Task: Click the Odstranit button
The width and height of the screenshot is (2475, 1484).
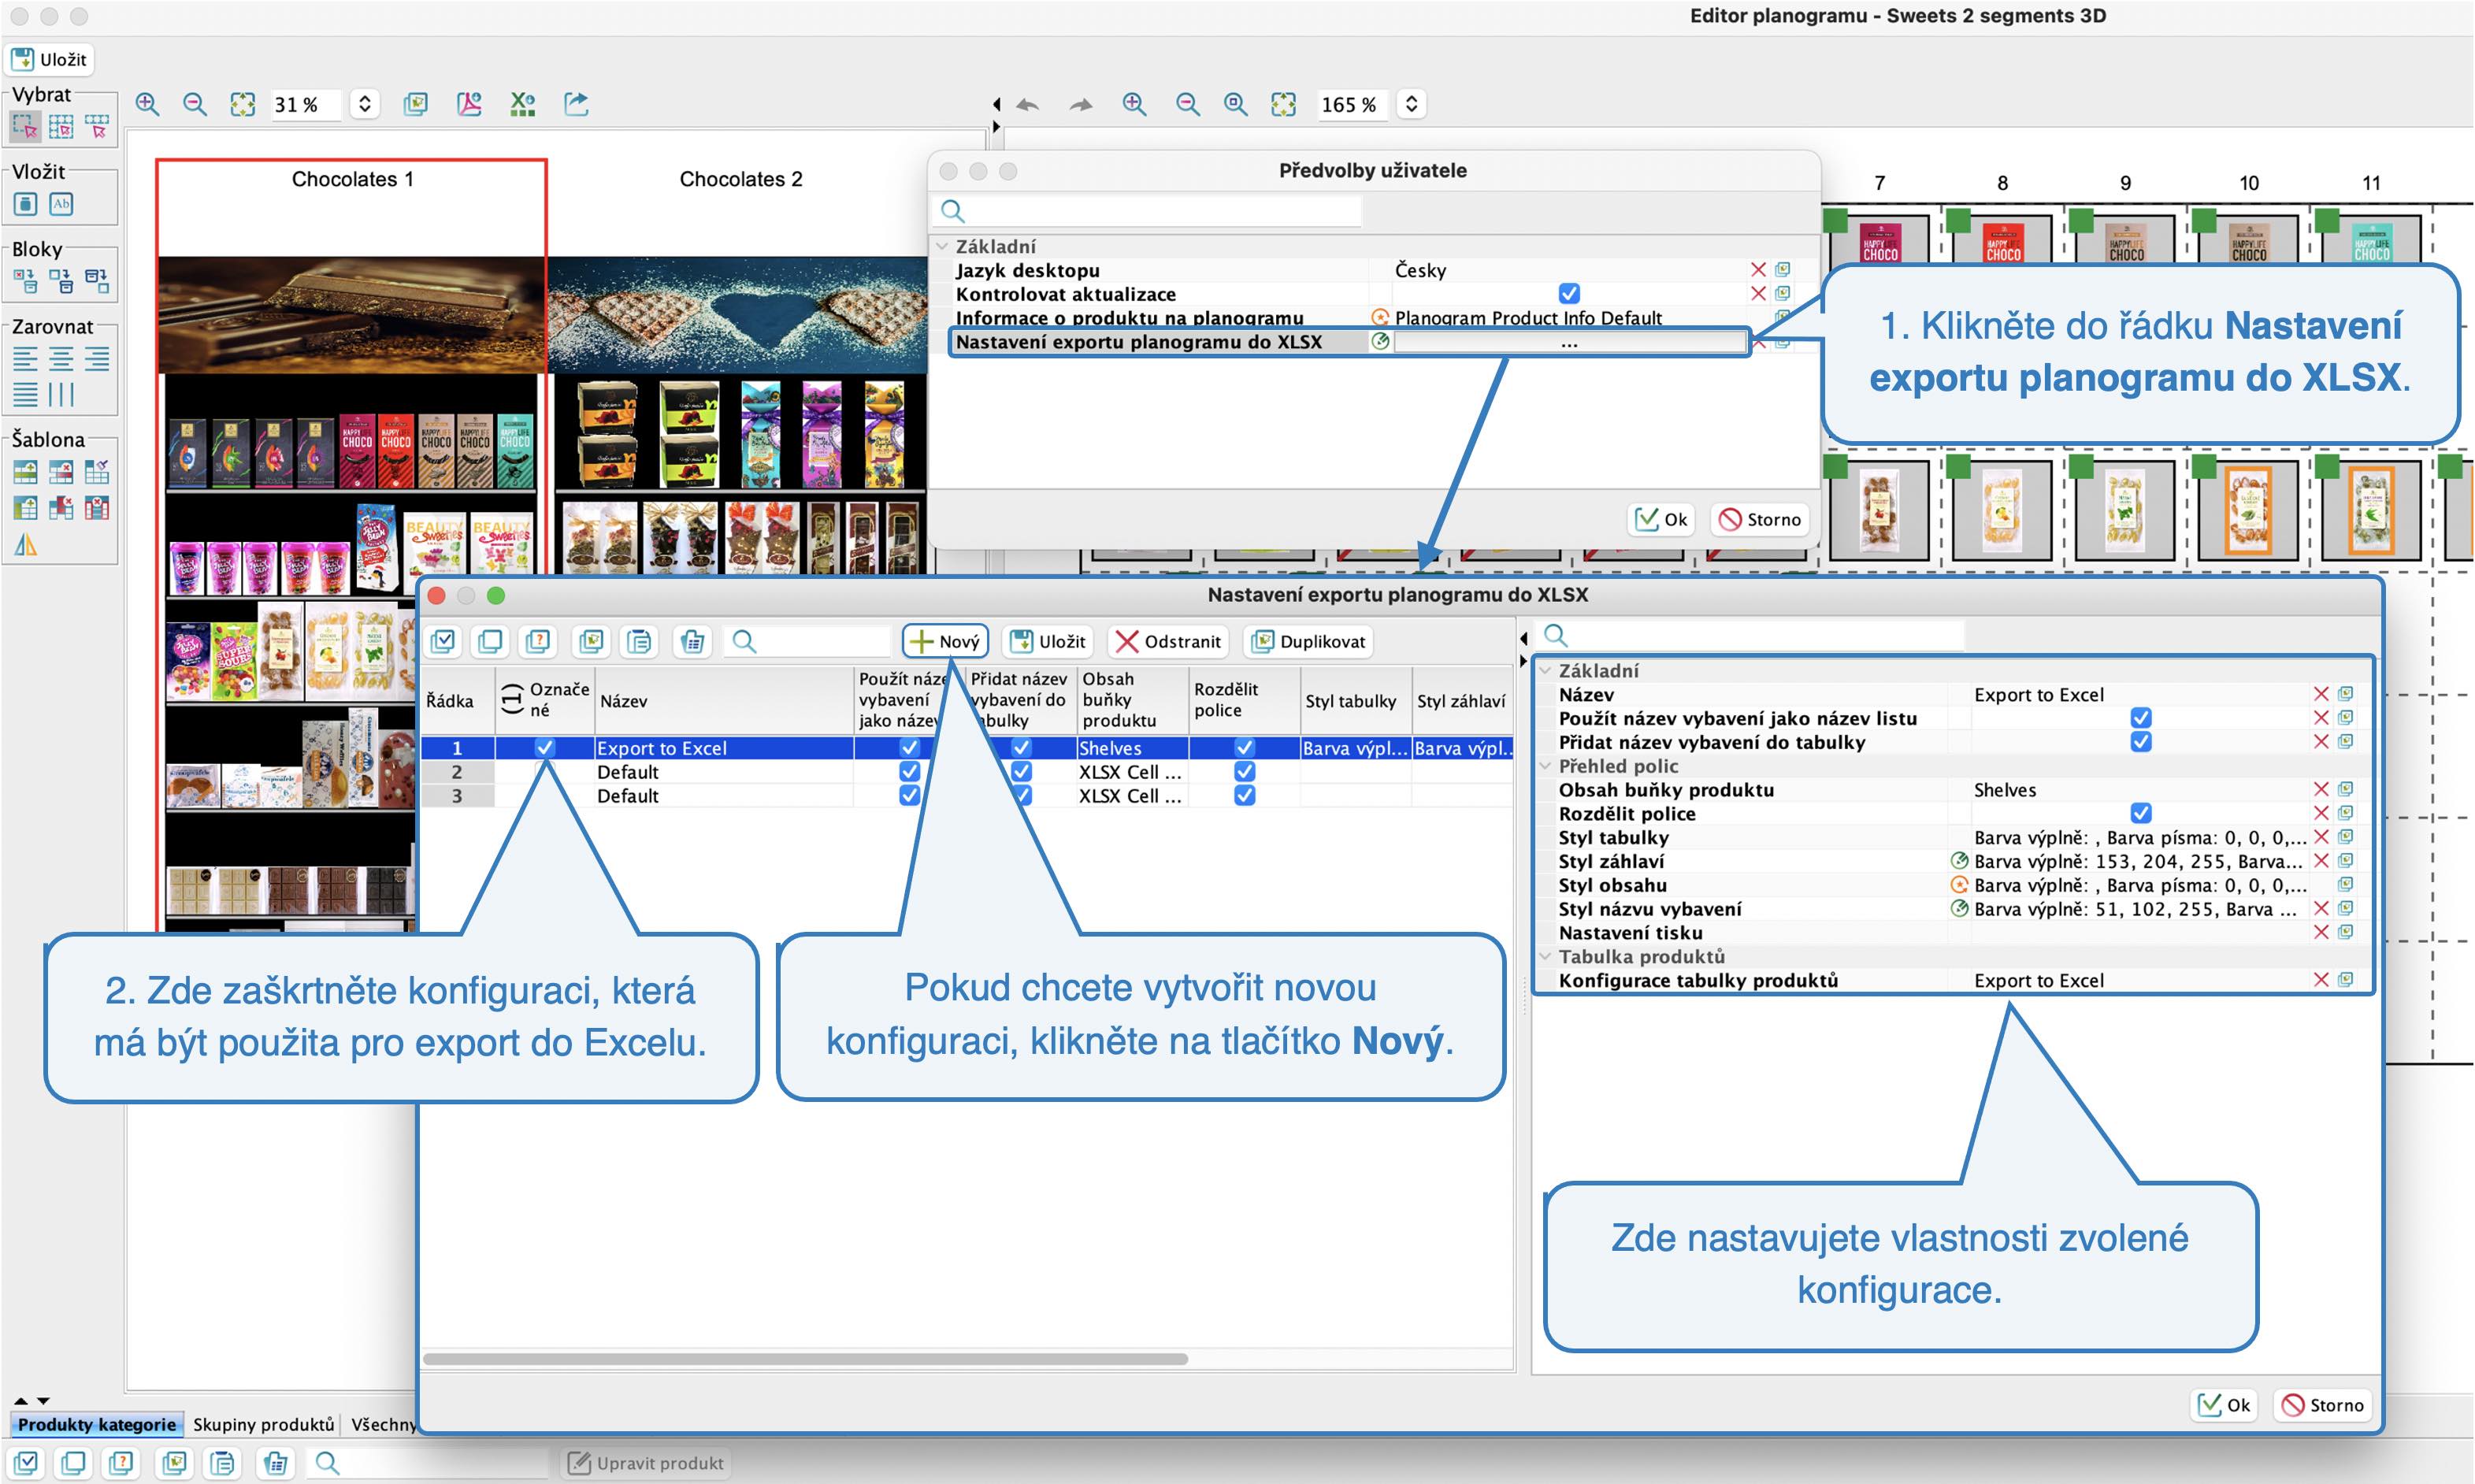Action: coord(1168,642)
